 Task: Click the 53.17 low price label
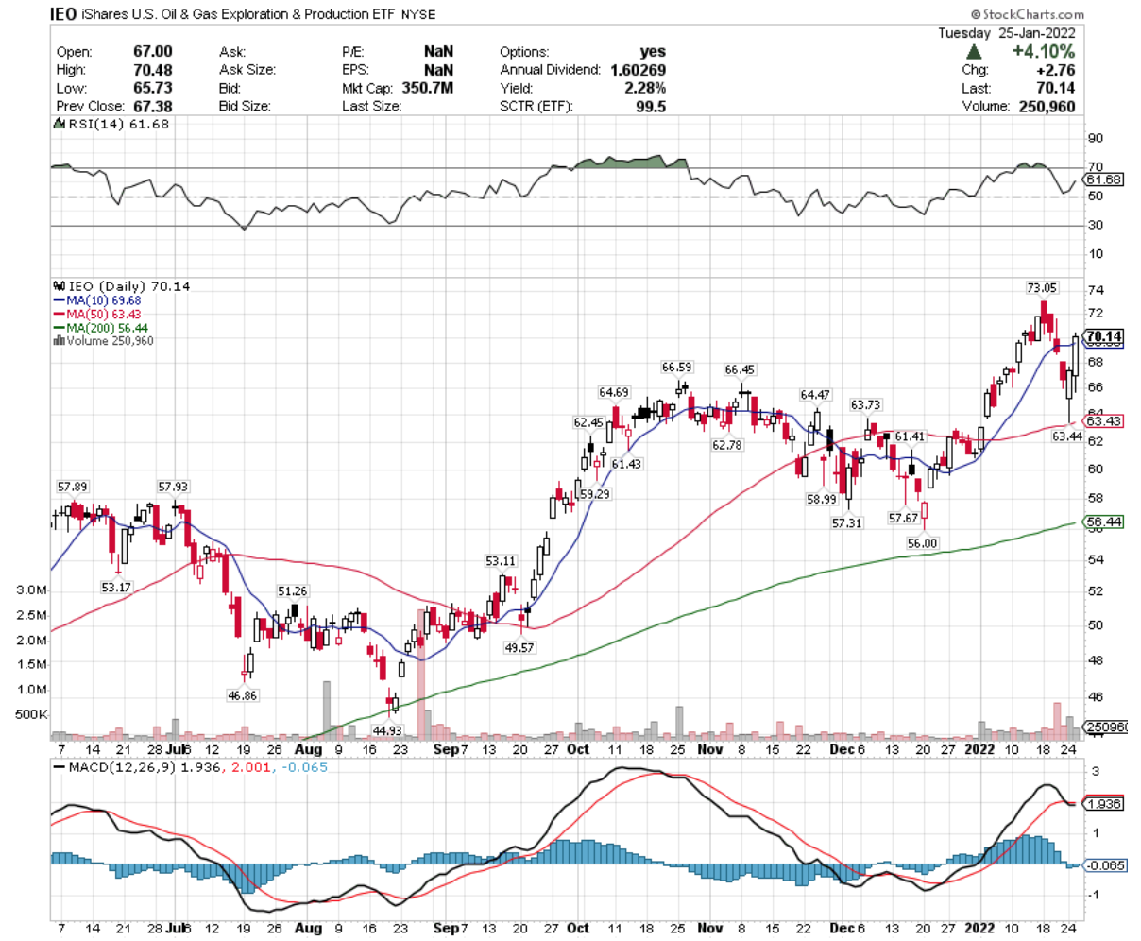coord(116,587)
